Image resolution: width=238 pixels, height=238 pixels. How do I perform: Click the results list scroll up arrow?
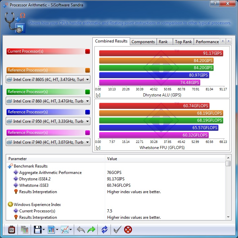point(228,158)
